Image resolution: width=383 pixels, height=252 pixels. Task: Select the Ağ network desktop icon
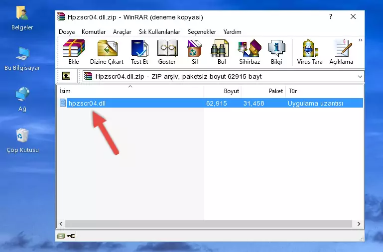coord(22,99)
